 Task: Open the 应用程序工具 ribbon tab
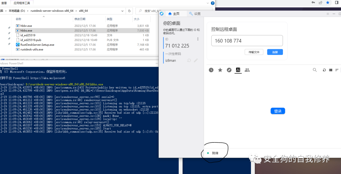click(22, 3)
